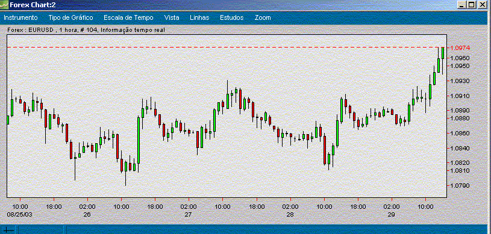Open the Zoom menu

tap(263, 17)
